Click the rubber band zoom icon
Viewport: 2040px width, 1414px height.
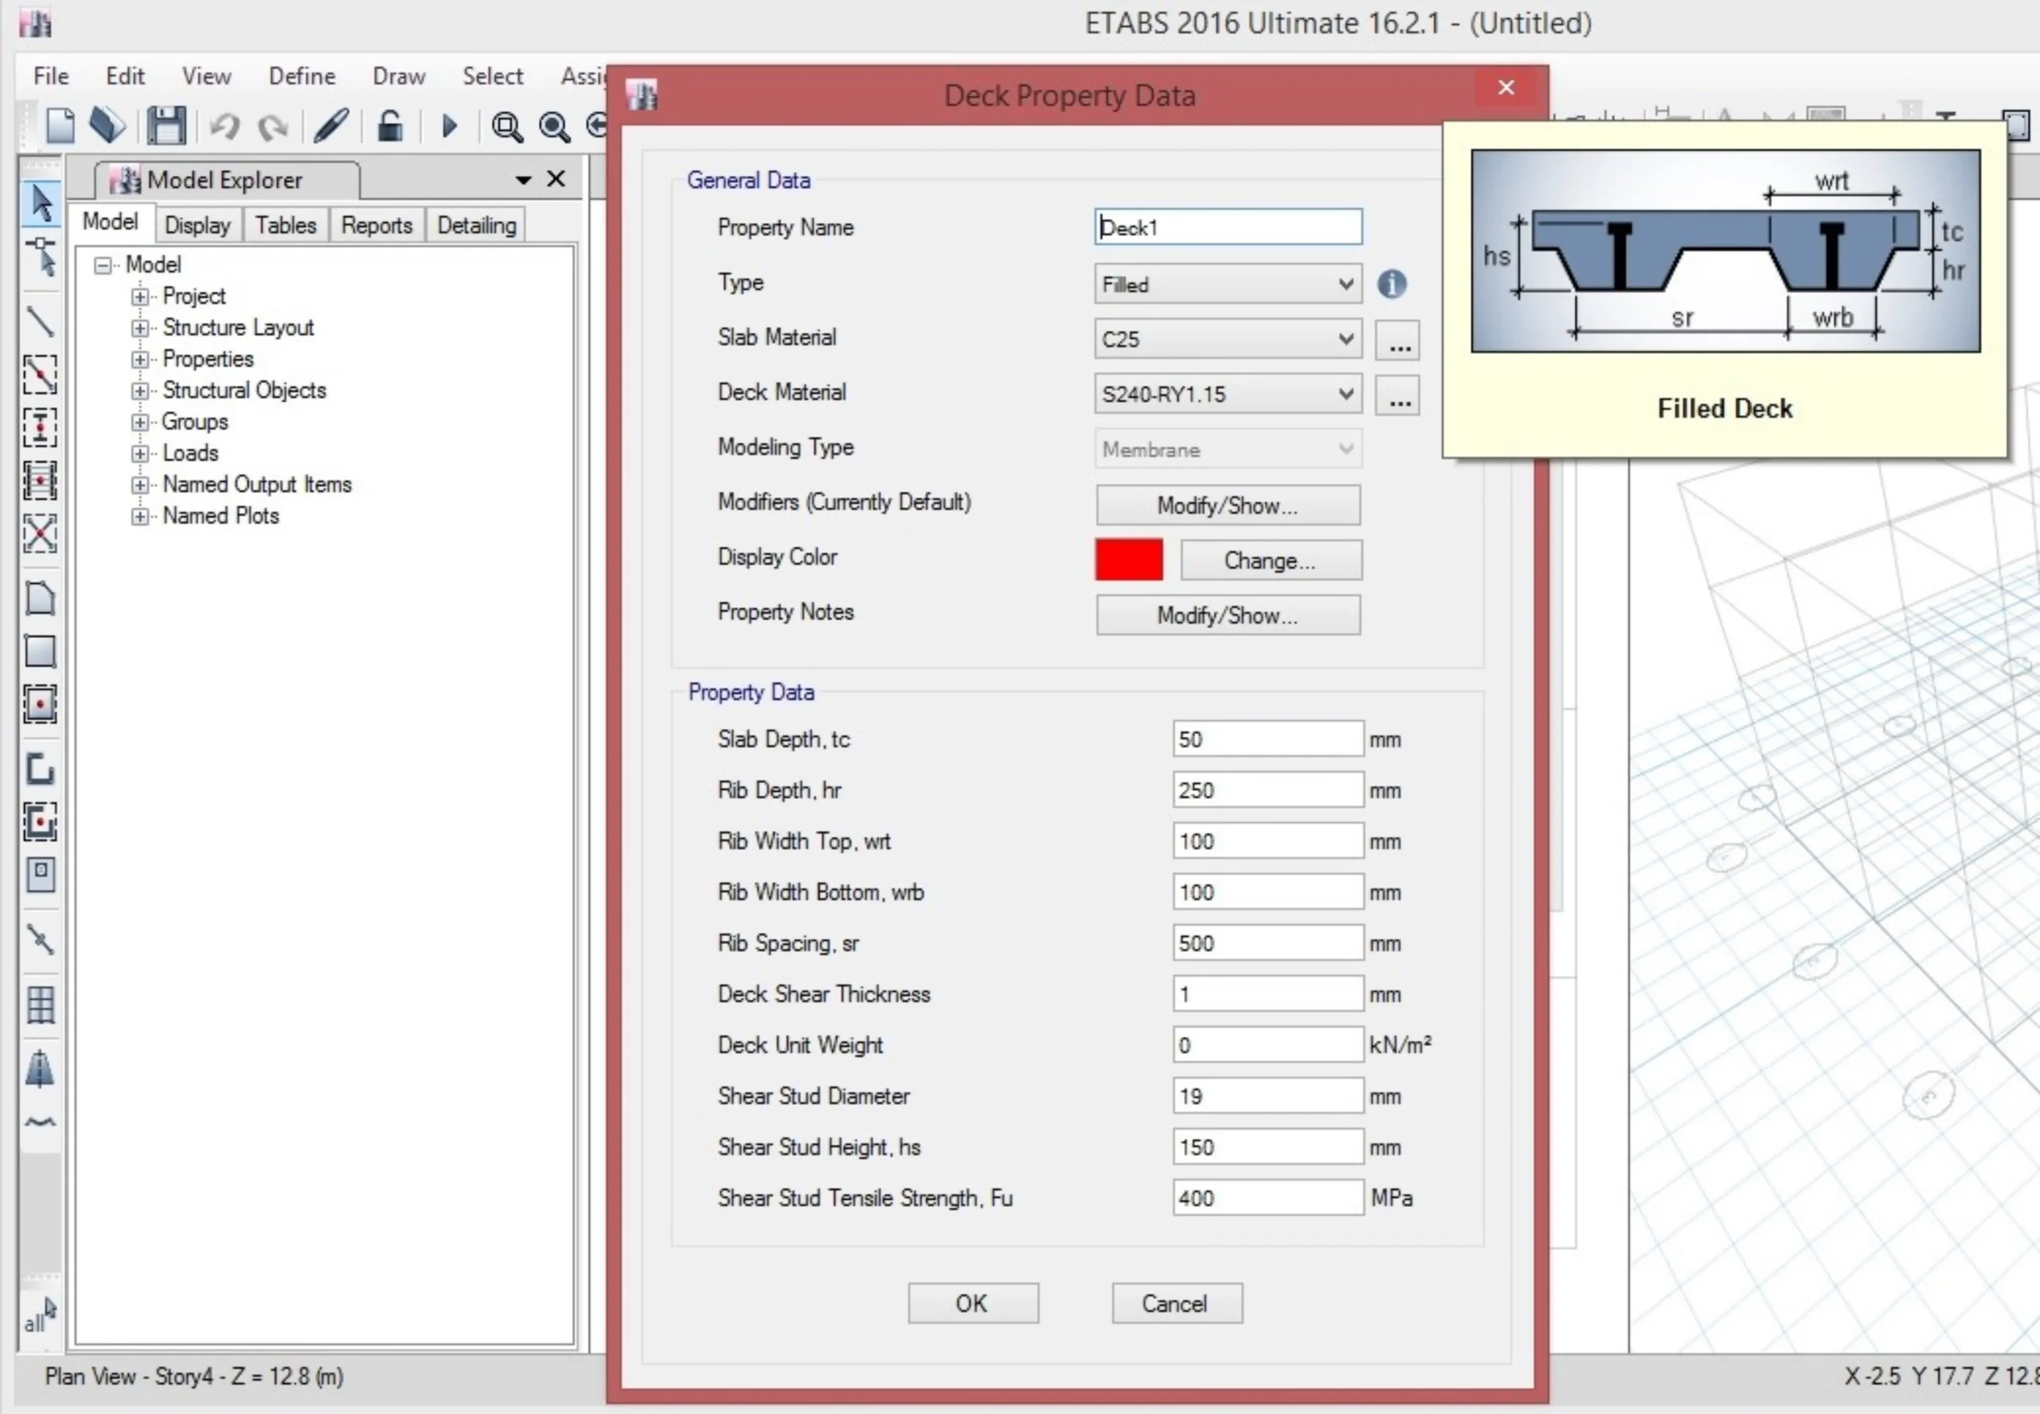point(507,127)
